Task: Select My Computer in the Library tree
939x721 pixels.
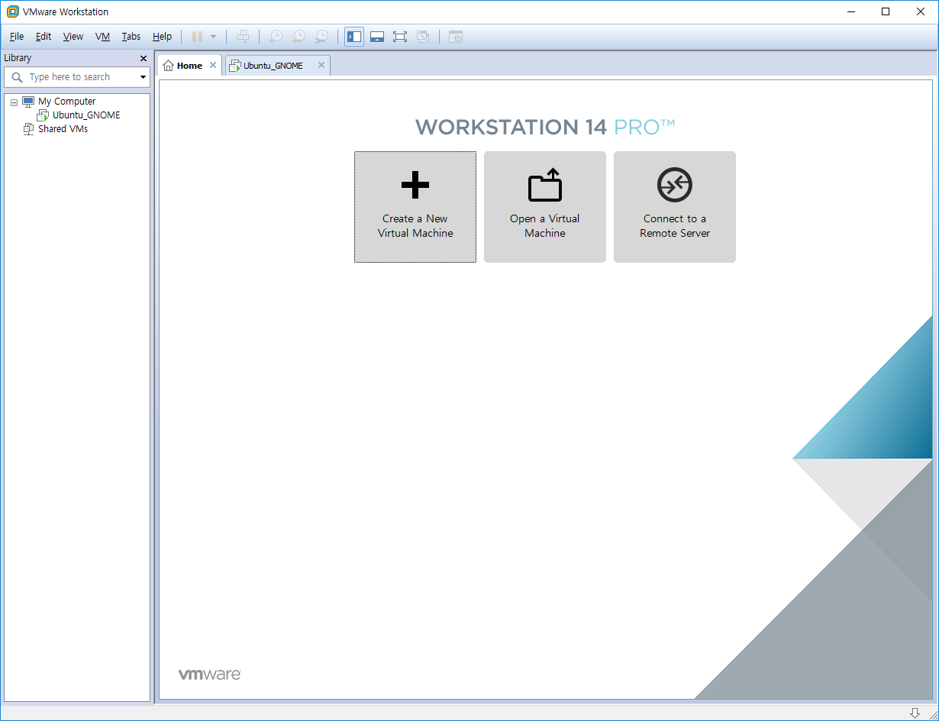Action: coord(67,102)
